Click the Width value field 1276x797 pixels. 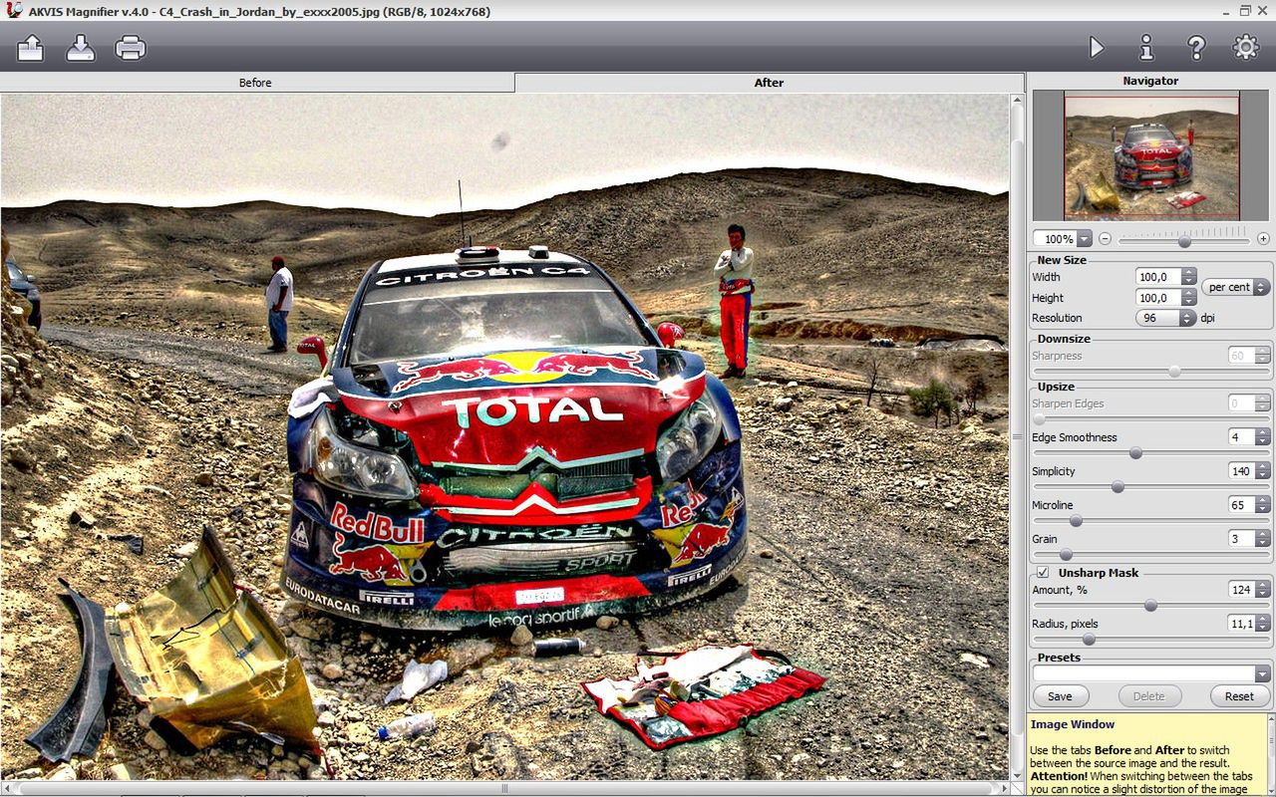point(1158,277)
